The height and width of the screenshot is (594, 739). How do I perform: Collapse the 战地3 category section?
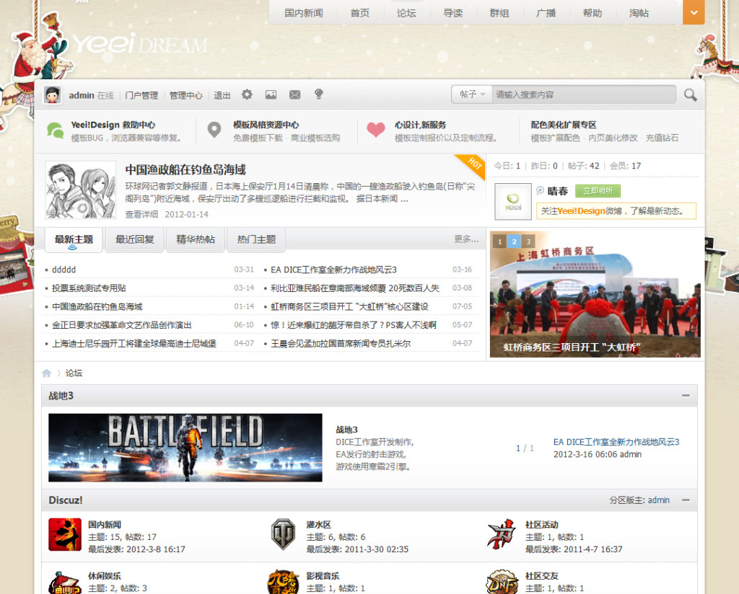[x=686, y=396]
